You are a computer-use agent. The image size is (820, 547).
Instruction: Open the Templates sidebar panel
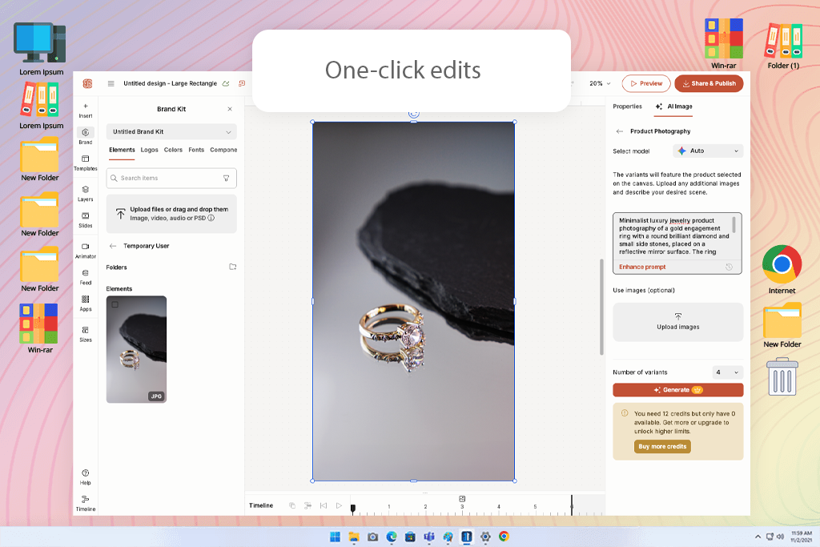[86, 163]
